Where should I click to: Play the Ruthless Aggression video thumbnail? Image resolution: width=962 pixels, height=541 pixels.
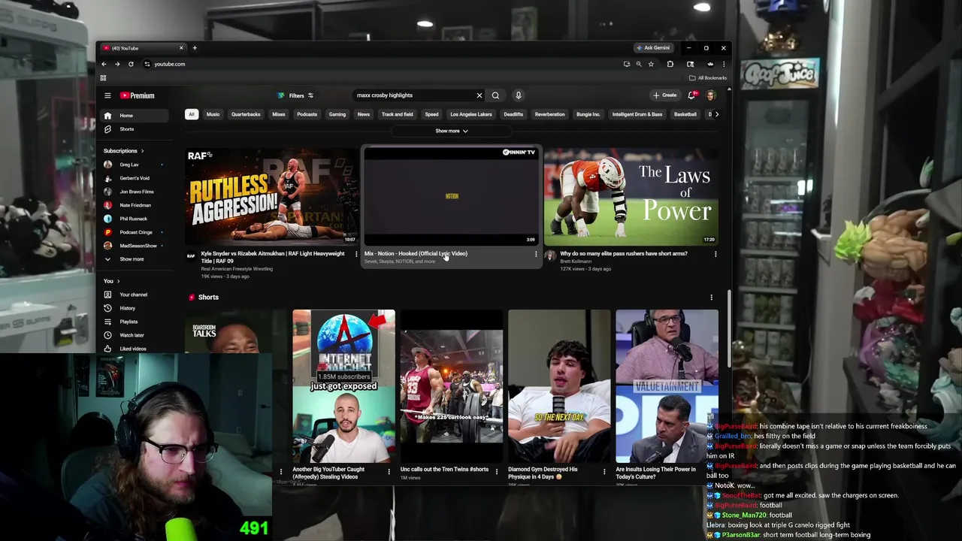271,197
